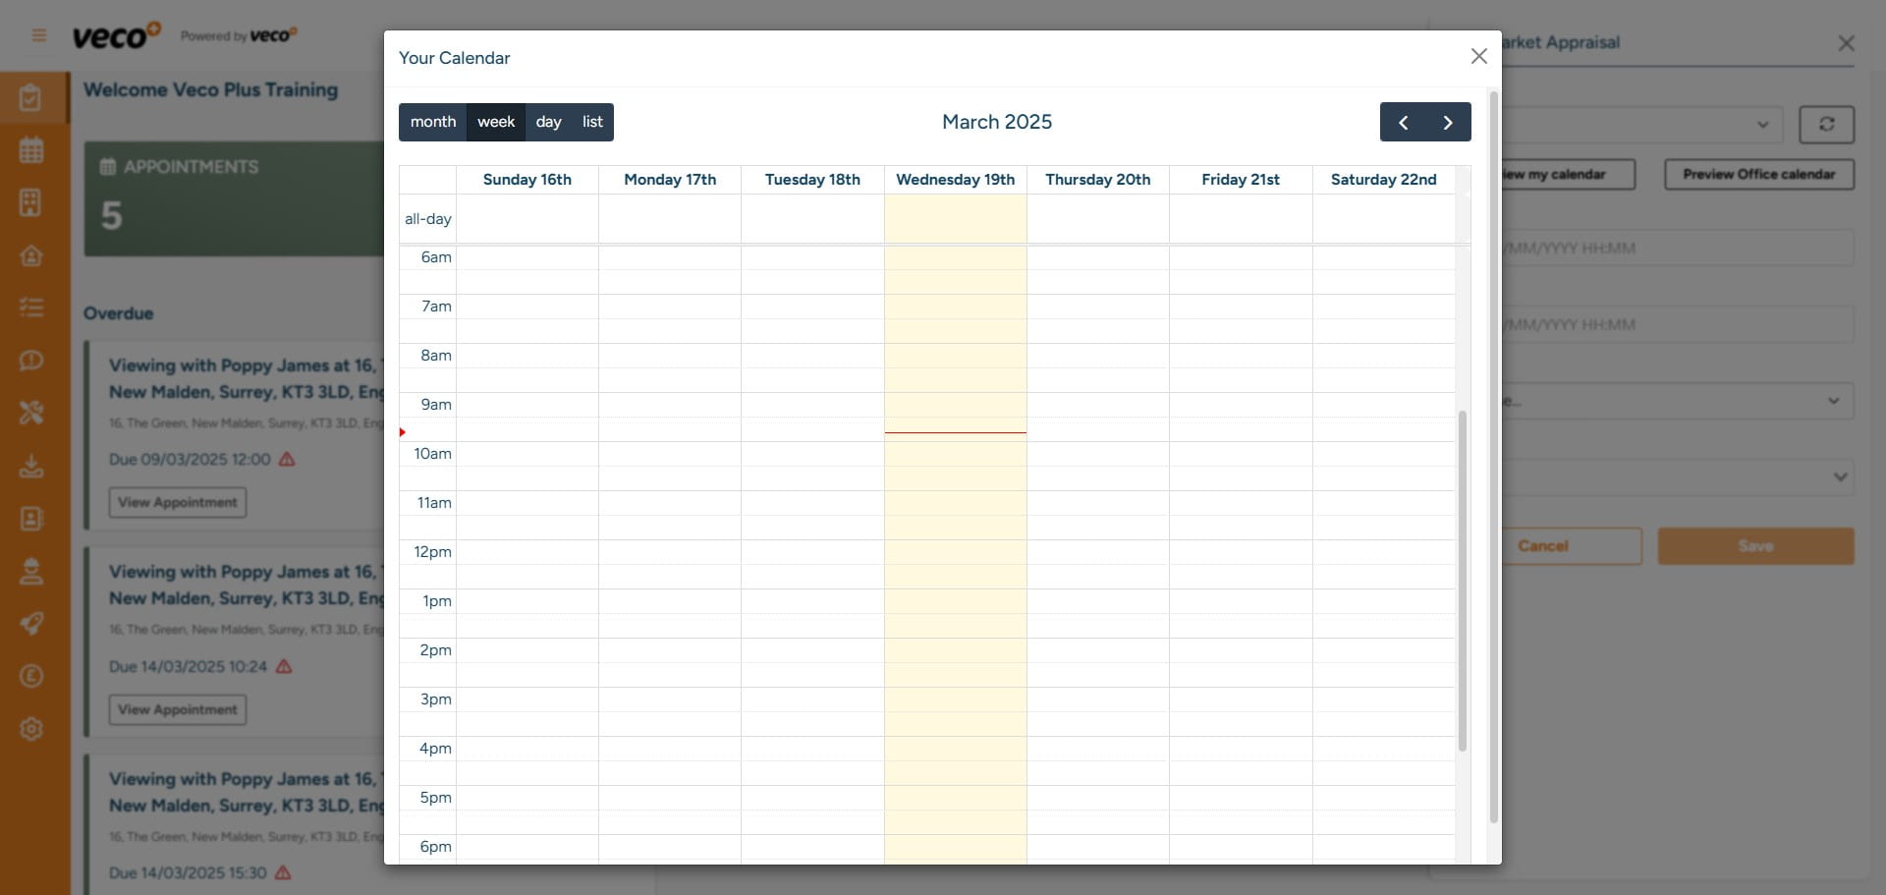This screenshot has width=1886, height=895.
Task: Select the tasks clipboard icon in the sidebar
Action: point(32,97)
